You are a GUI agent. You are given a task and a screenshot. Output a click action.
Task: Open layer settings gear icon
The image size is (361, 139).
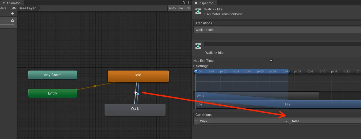pyautogui.click(x=12, y=21)
